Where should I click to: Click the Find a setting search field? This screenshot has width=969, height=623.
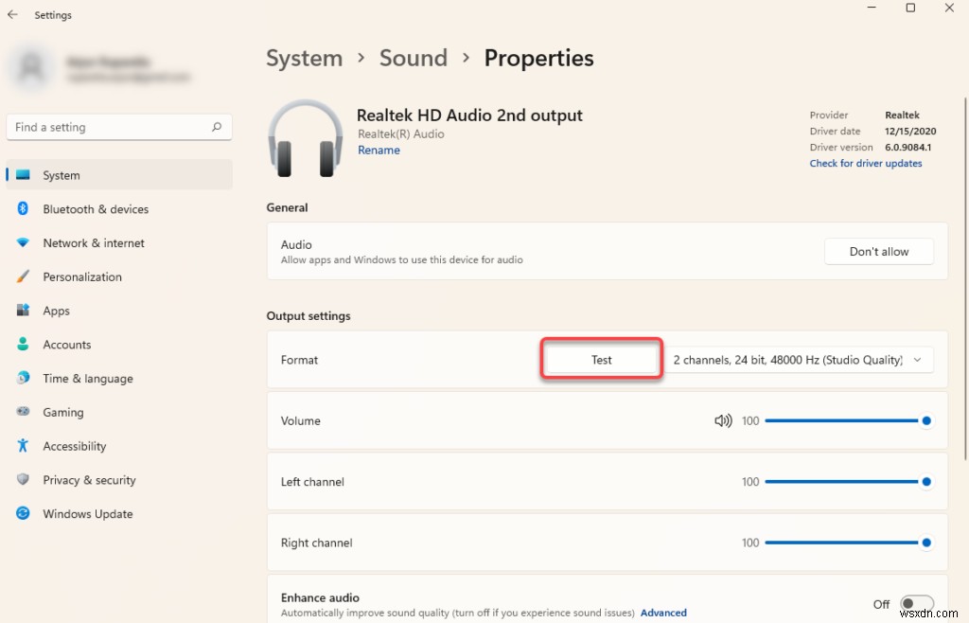[x=119, y=127]
